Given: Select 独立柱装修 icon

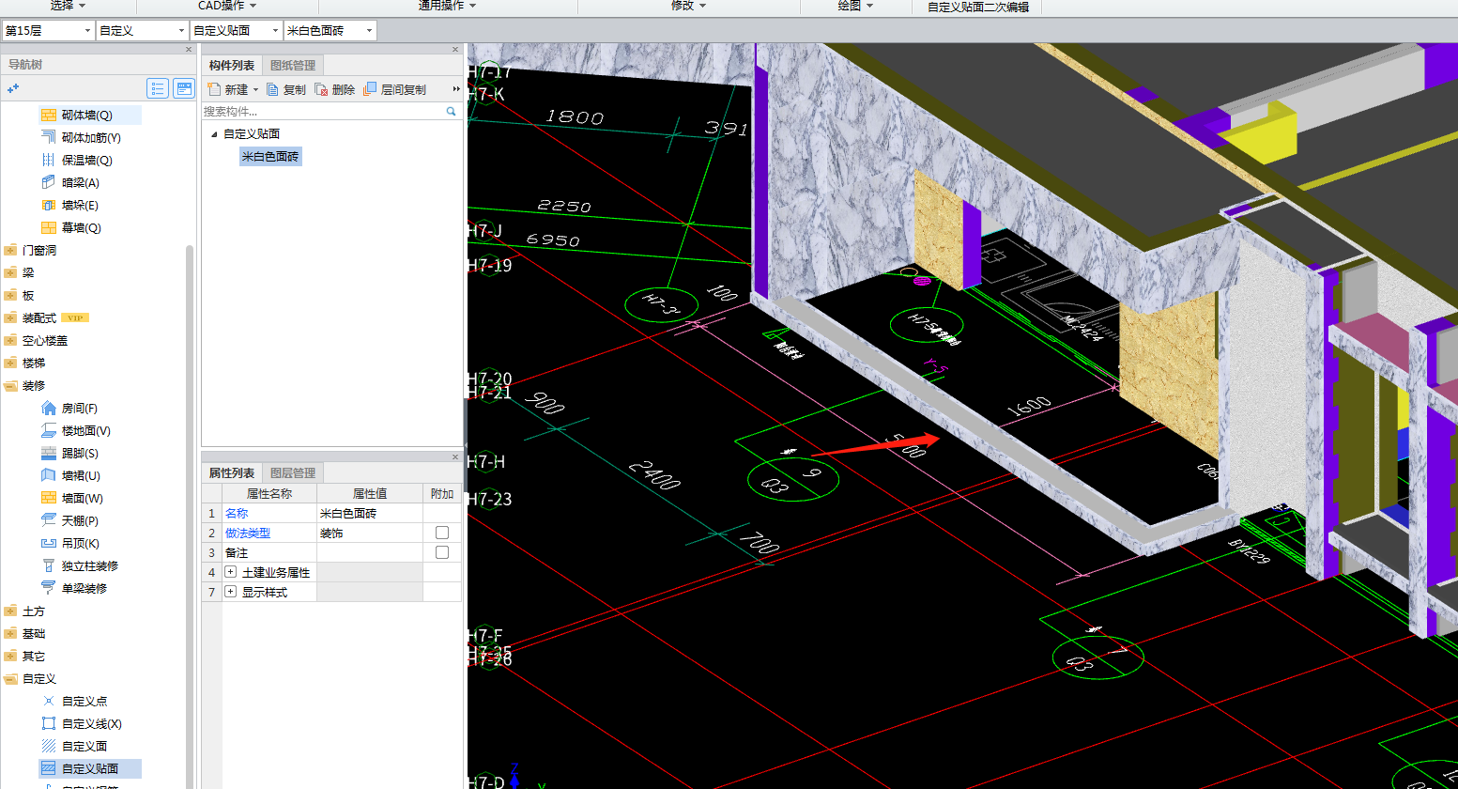Looking at the screenshot, I should point(49,565).
